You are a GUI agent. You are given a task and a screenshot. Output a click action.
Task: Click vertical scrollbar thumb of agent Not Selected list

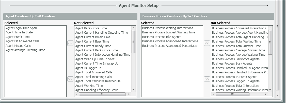pyautogui.click(x=134, y=42)
